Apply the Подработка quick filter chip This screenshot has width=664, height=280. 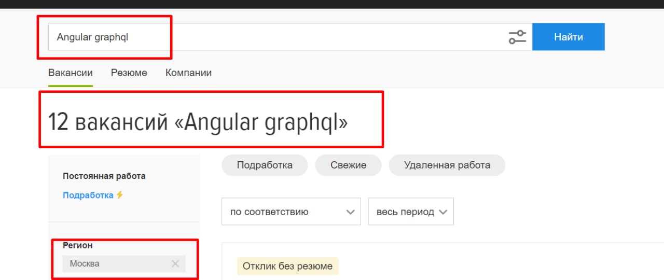[x=265, y=165]
